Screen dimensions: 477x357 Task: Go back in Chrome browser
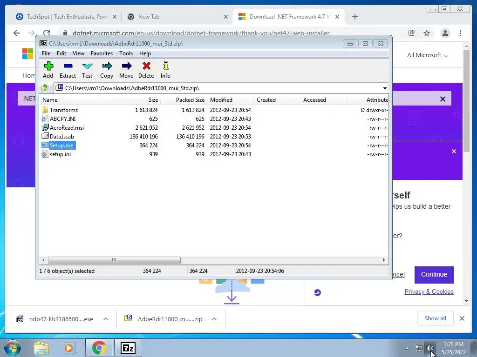click(x=17, y=33)
